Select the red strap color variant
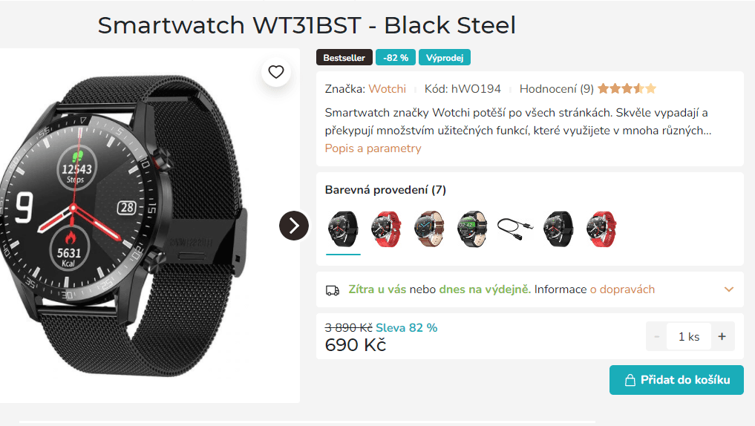The height and width of the screenshot is (426, 755). pyautogui.click(x=386, y=229)
